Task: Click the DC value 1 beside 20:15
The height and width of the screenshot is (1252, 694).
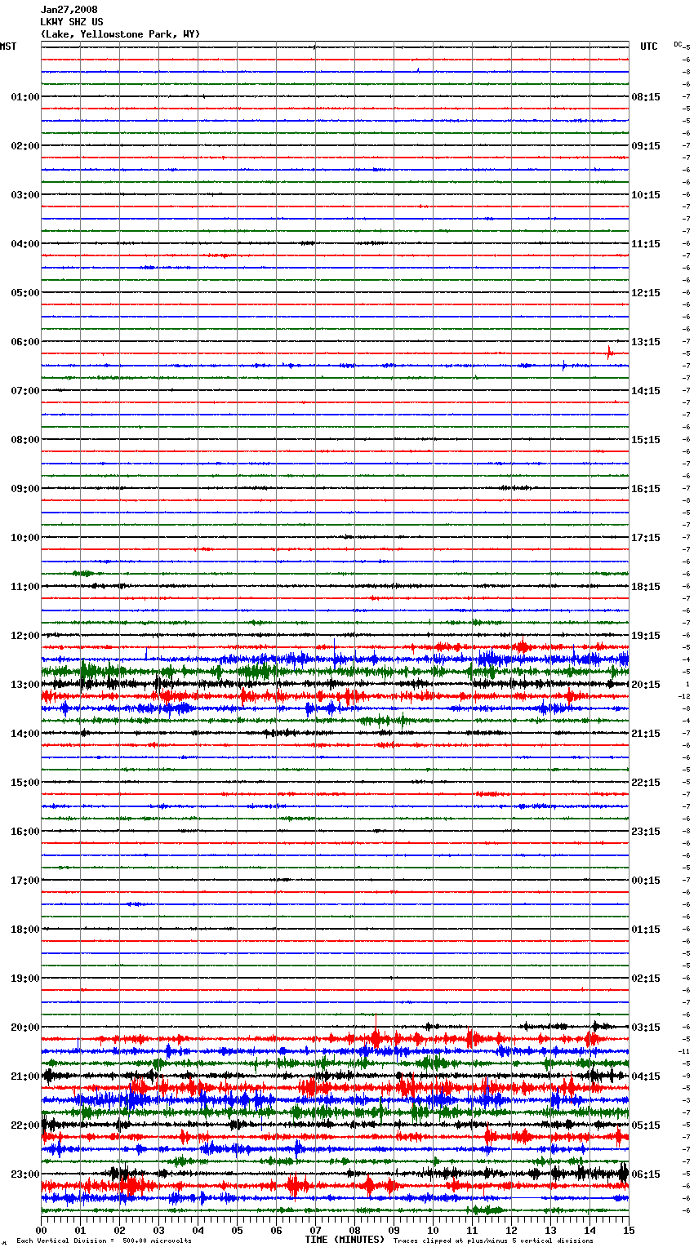Action: tap(687, 685)
